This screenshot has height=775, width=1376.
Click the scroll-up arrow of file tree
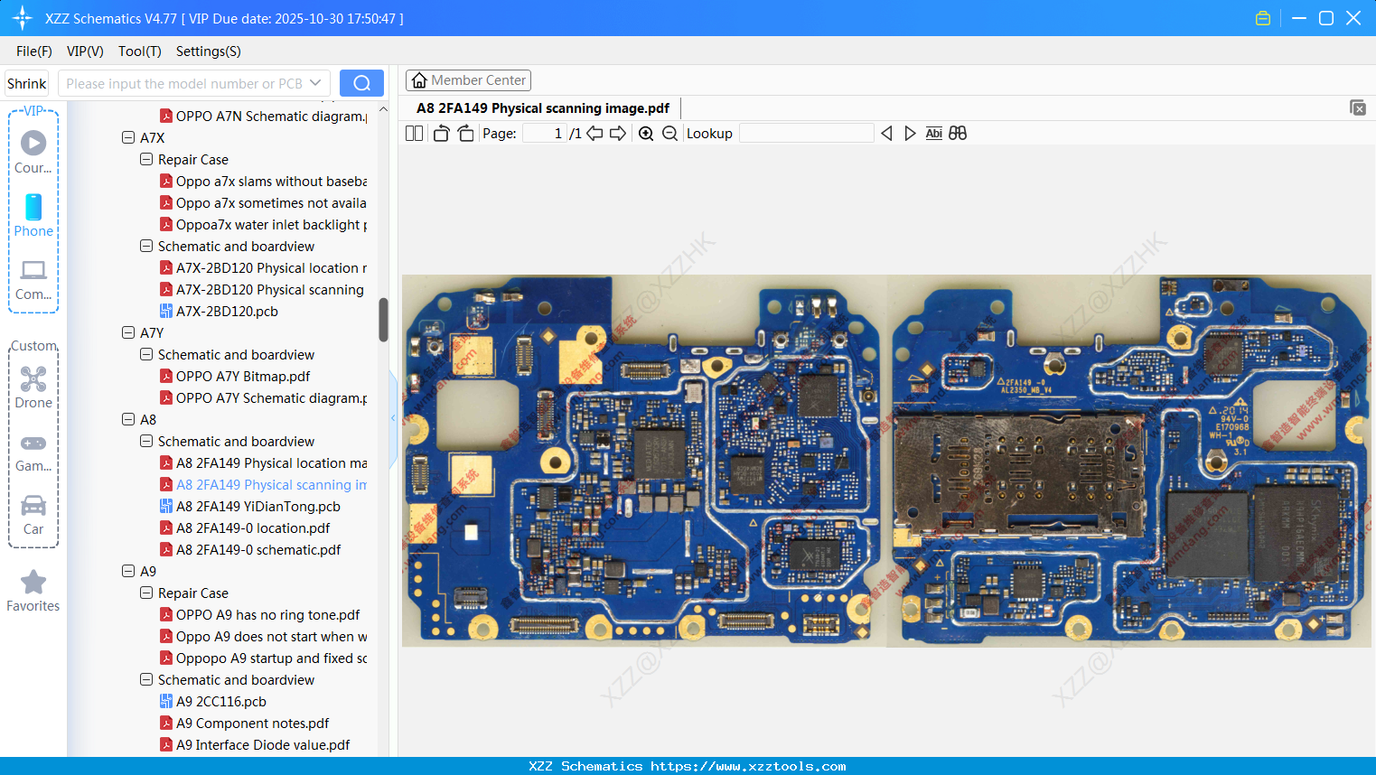(383, 108)
